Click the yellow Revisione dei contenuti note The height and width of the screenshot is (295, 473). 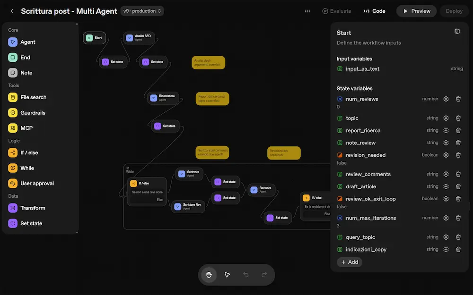tap(284, 152)
